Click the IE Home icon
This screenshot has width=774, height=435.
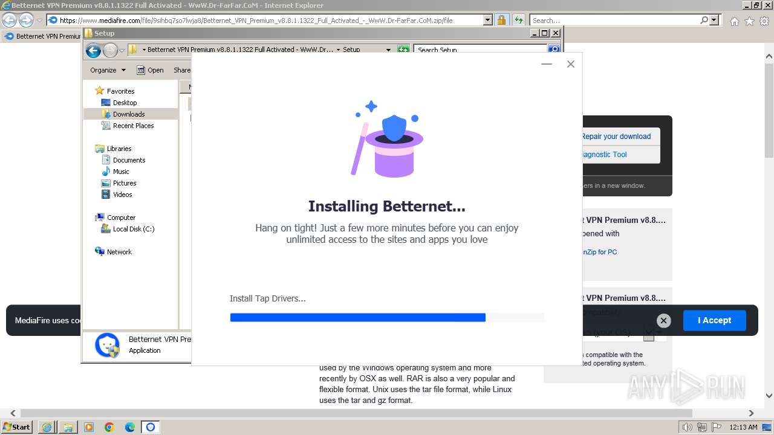click(734, 21)
